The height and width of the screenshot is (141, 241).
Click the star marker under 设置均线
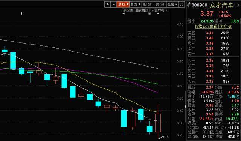click(x=158, y=14)
